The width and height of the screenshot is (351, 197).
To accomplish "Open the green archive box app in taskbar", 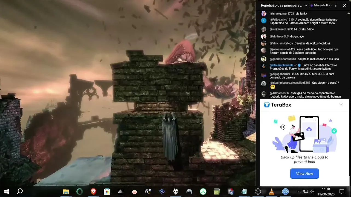I will pos(217,192).
